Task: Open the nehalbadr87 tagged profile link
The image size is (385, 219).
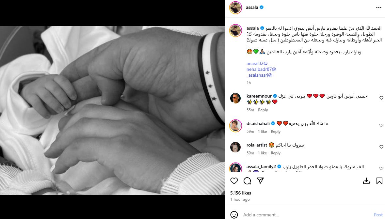Action: click(x=261, y=69)
